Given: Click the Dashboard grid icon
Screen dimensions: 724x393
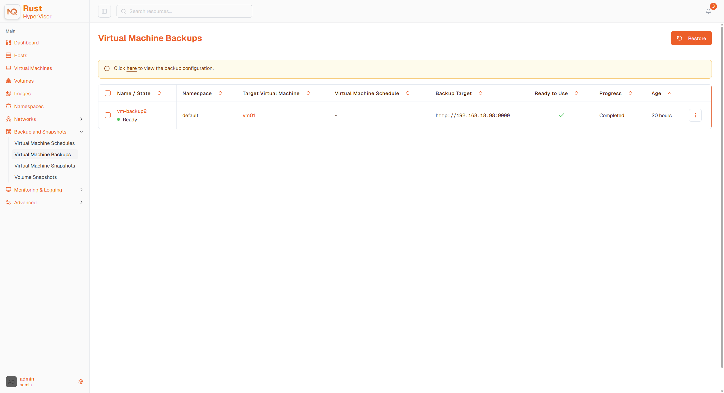Looking at the screenshot, I should [8, 42].
